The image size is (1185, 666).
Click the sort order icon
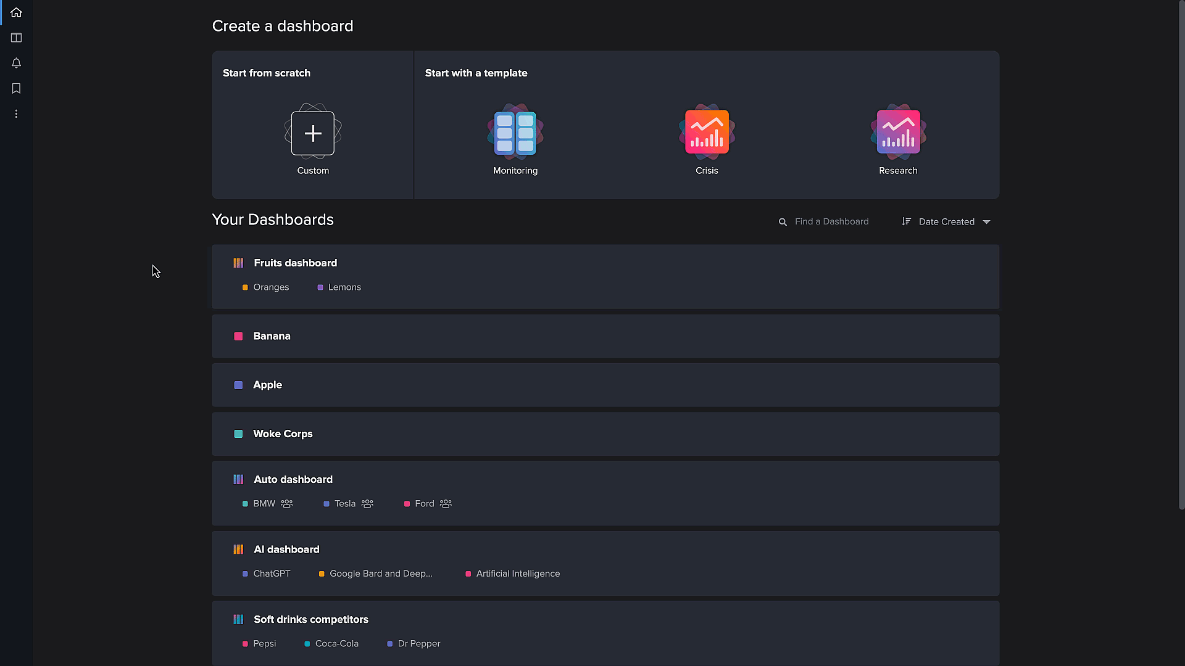point(906,221)
